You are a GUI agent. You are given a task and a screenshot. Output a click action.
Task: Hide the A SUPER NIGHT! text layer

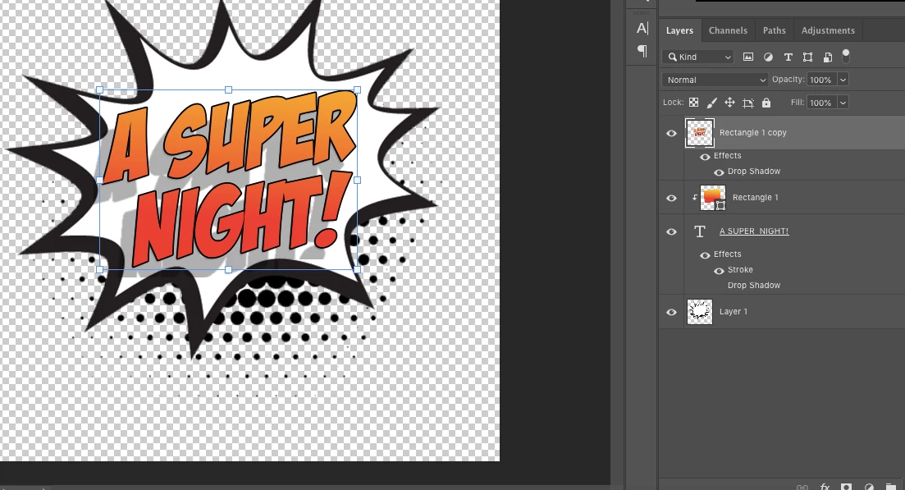point(671,231)
